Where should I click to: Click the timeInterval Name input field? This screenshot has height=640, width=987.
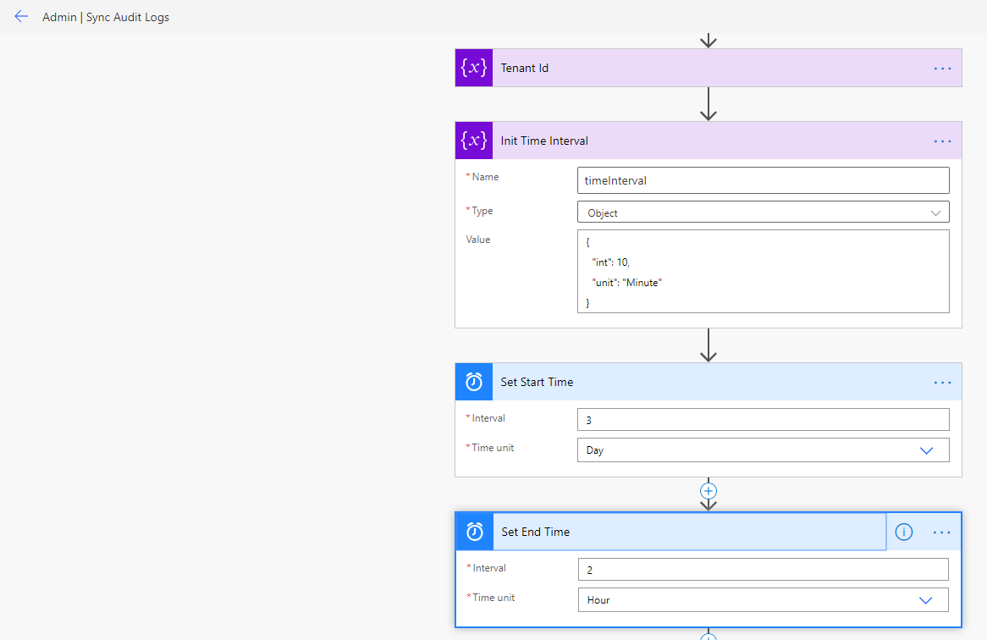pos(763,180)
